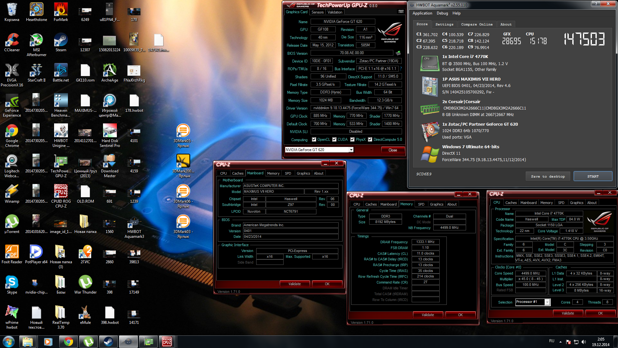Select the CPUID ROG CPU-Z desktop icon
Viewport: 618px width, 348px height.
pos(61,196)
